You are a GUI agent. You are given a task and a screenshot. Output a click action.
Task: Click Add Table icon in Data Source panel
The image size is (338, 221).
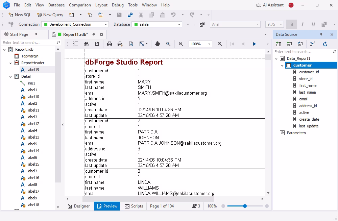pyautogui.click(x=279, y=44)
